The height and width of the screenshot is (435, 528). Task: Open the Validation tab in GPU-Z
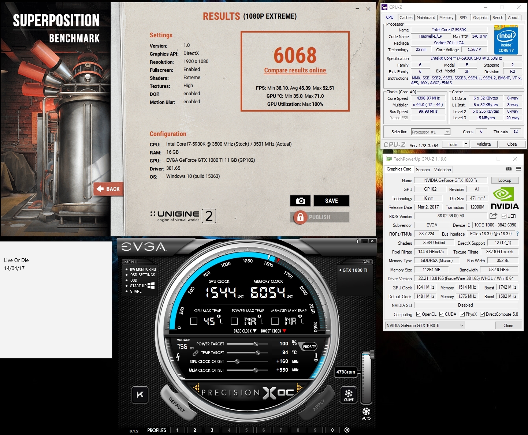click(442, 170)
